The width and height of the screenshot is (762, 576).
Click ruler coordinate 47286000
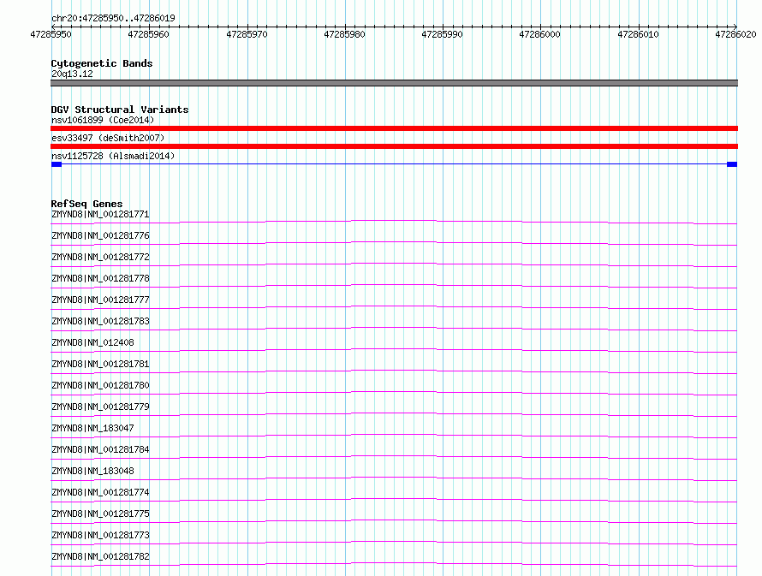tap(539, 34)
